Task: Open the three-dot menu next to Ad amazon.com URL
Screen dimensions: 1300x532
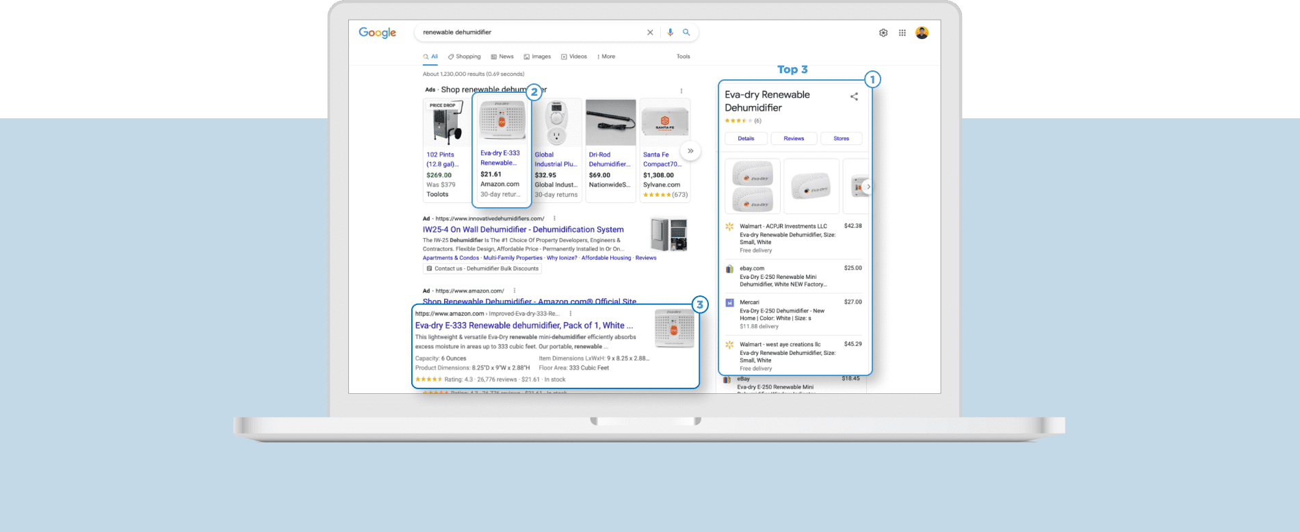Action: [515, 291]
